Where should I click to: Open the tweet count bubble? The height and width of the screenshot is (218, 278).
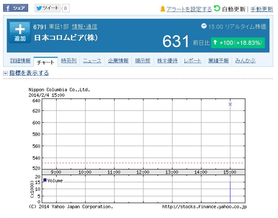(65, 8)
